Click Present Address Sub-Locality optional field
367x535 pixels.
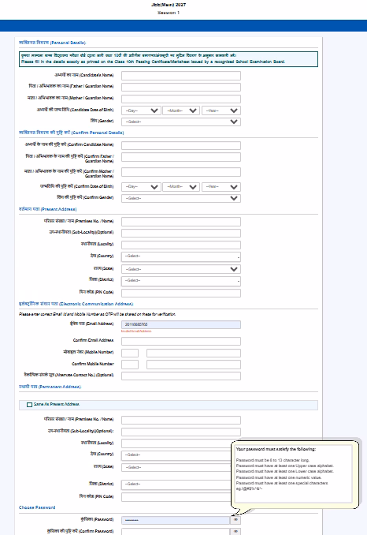click(181, 233)
